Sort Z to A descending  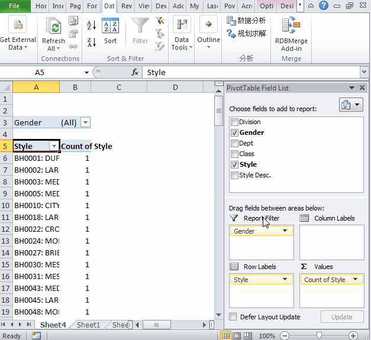pyautogui.click(x=92, y=43)
